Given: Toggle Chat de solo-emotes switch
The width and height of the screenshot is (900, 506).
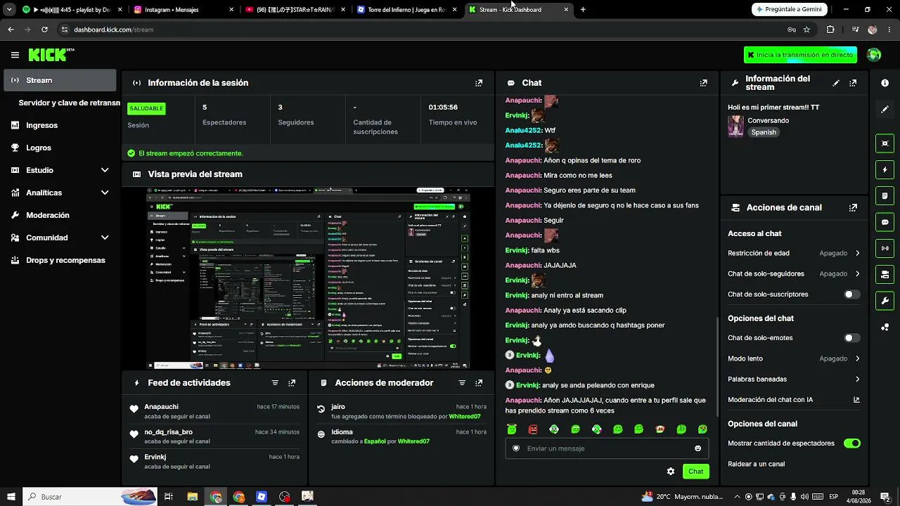Looking at the screenshot, I should tap(851, 338).
